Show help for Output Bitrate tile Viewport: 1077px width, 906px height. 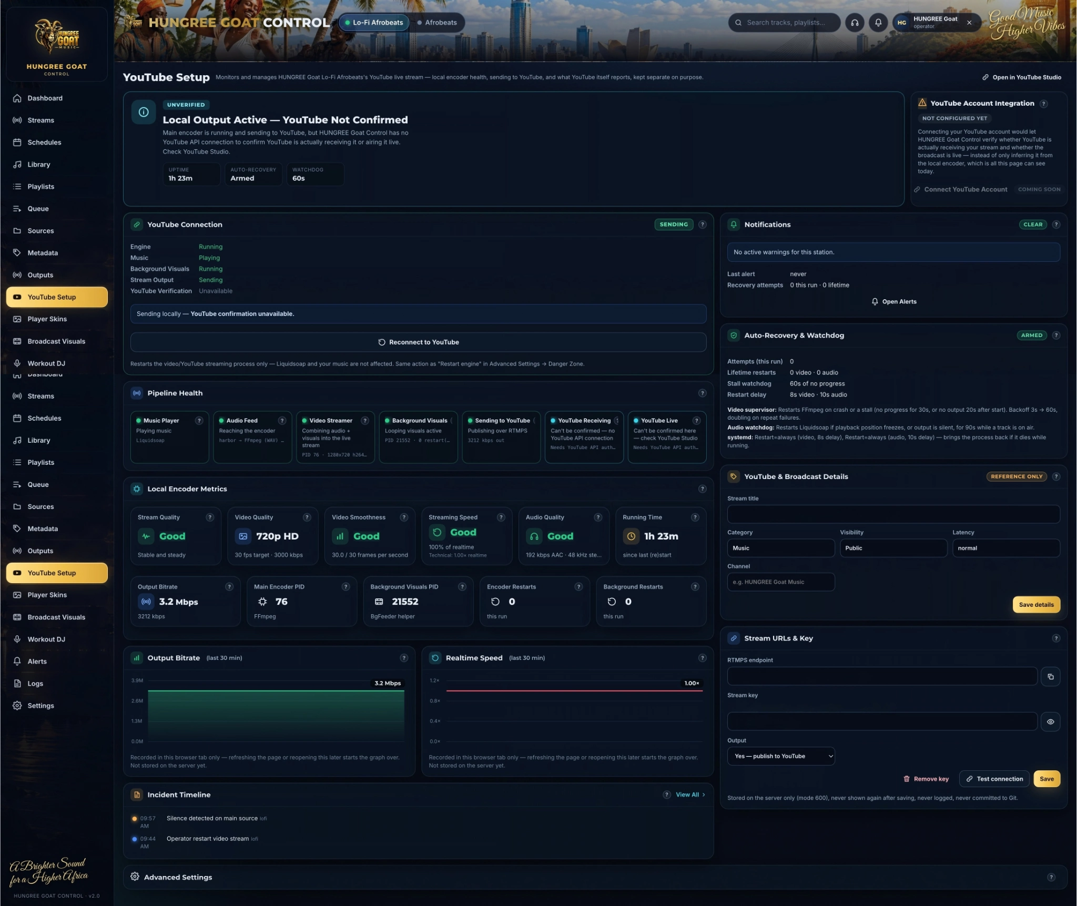tap(229, 587)
